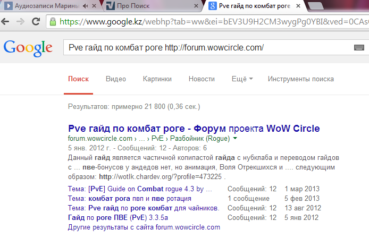
Task: Select the Поиск search tab
Action: point(78,79)
